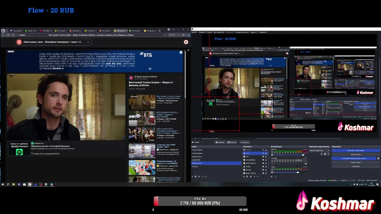381x214 pixels.
Task: Open virtual camera settings gear in OBS
Action: pyautogui.click(x=378, y=158)
